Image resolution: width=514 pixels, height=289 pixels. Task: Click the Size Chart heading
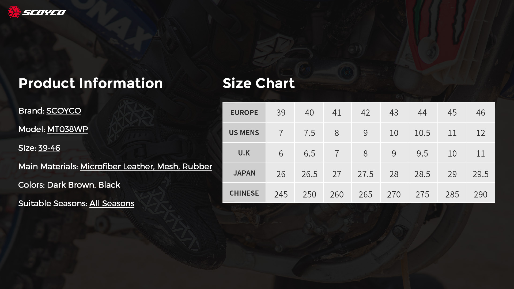coord(259,83)
